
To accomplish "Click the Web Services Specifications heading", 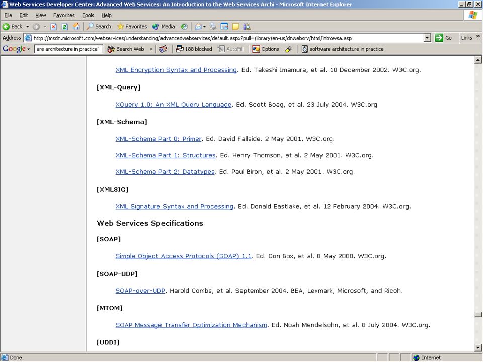I will pos(150,223).
